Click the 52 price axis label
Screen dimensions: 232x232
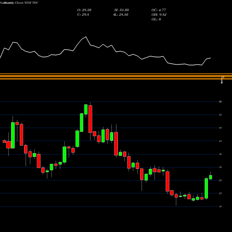point(220,115)
